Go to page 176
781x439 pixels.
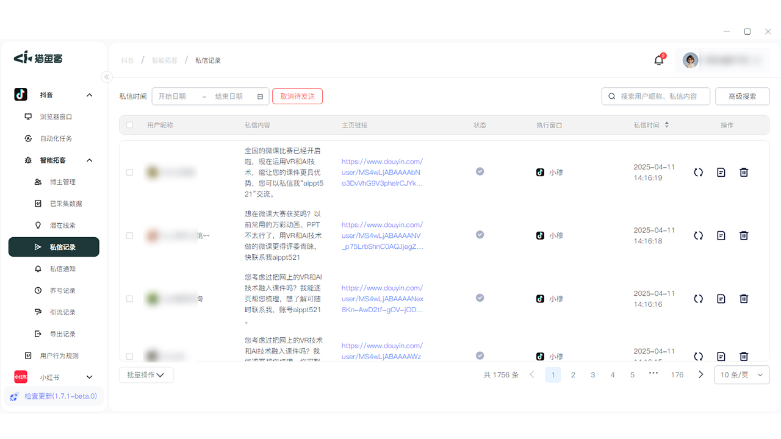pyautogui.click(x=677, y=375)
